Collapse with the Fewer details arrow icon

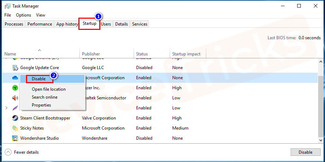click(8, 152)
